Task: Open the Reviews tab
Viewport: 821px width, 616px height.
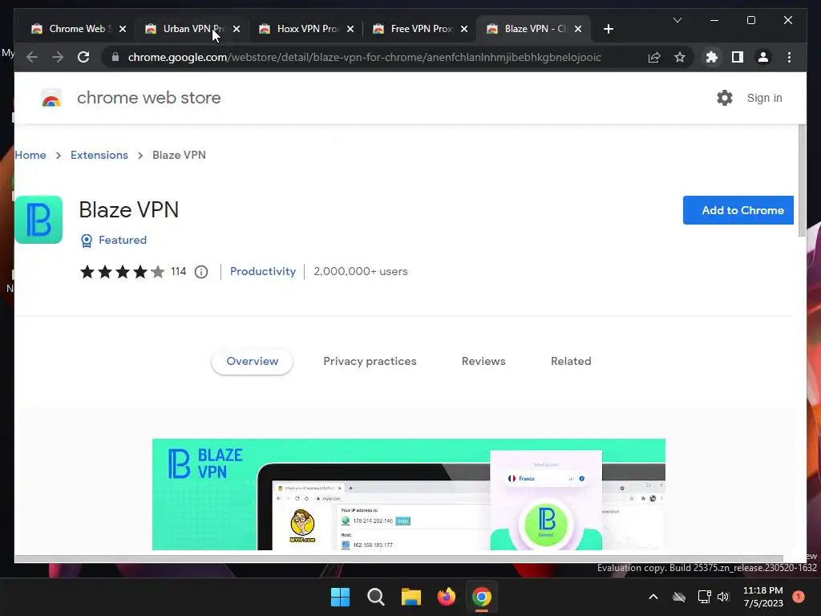Action: click(x=483, y=362)
